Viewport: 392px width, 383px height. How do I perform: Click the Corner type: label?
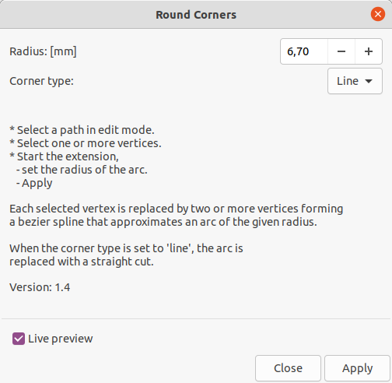(x=42, y=81)
